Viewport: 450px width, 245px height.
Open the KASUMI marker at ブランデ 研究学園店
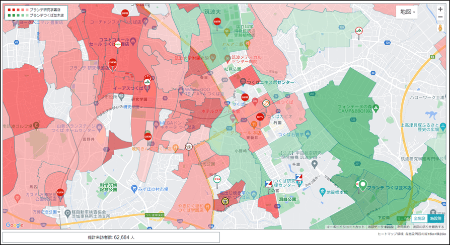tap(113, 62)
